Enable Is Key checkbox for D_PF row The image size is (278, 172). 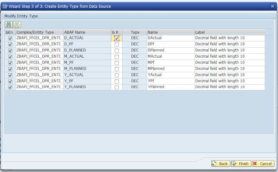tap(117, 44)
